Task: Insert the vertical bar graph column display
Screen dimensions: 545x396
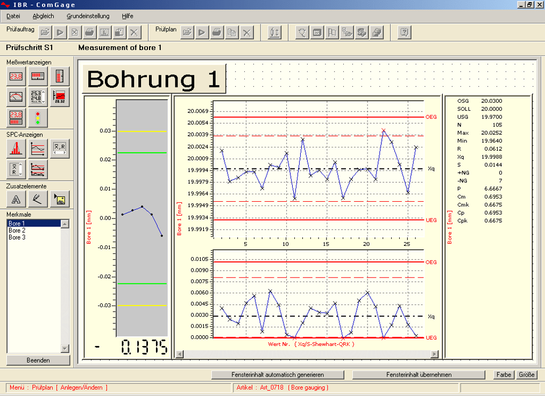Action: tap(60, 77)
